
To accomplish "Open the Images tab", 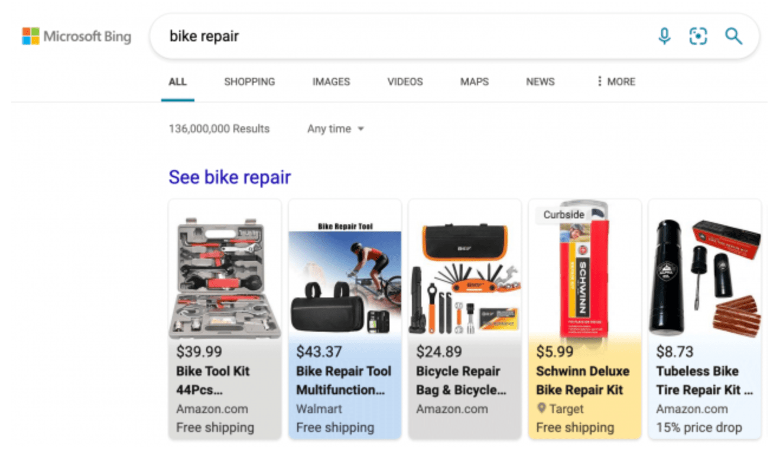I will tap(331, 81).
